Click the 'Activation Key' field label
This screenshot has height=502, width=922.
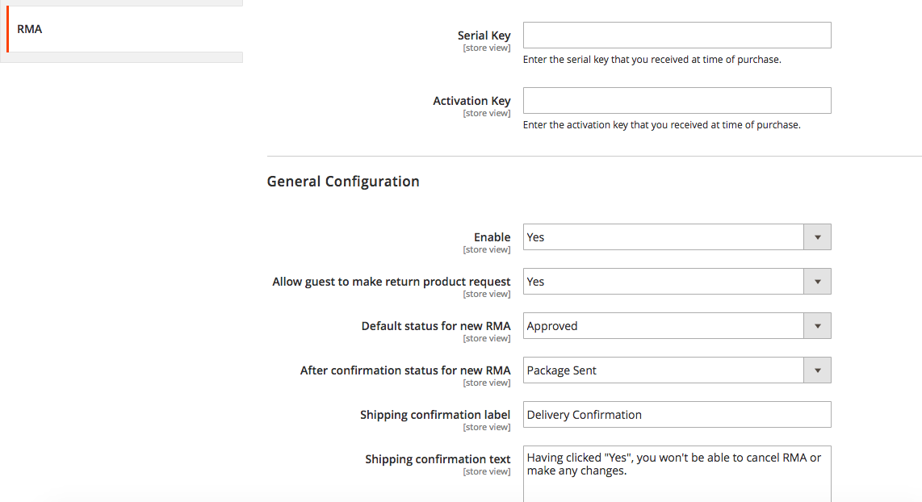471,101
